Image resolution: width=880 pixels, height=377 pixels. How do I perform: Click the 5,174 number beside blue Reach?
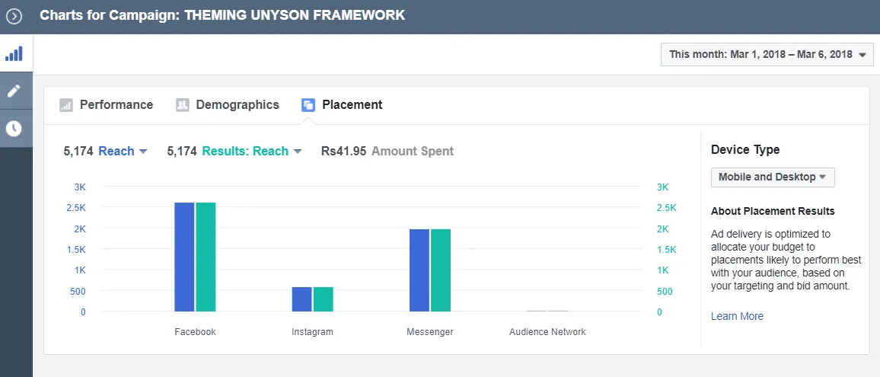[x=78, y=151]
